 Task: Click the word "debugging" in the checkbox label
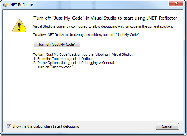71,126
